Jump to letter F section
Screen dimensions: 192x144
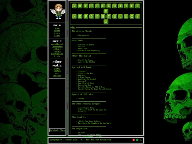click(x=103, y=6)
